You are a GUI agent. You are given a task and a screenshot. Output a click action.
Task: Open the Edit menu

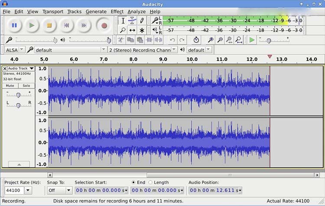tap(19, 12)
